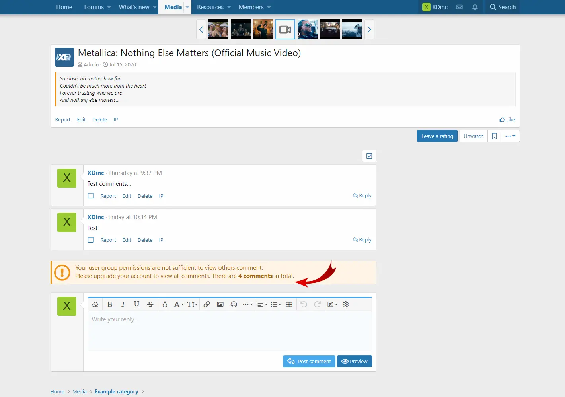Open the Search in navigation bar
This screenshot has height=397, width=565.
pyautogui.click(x=503, y=7)
